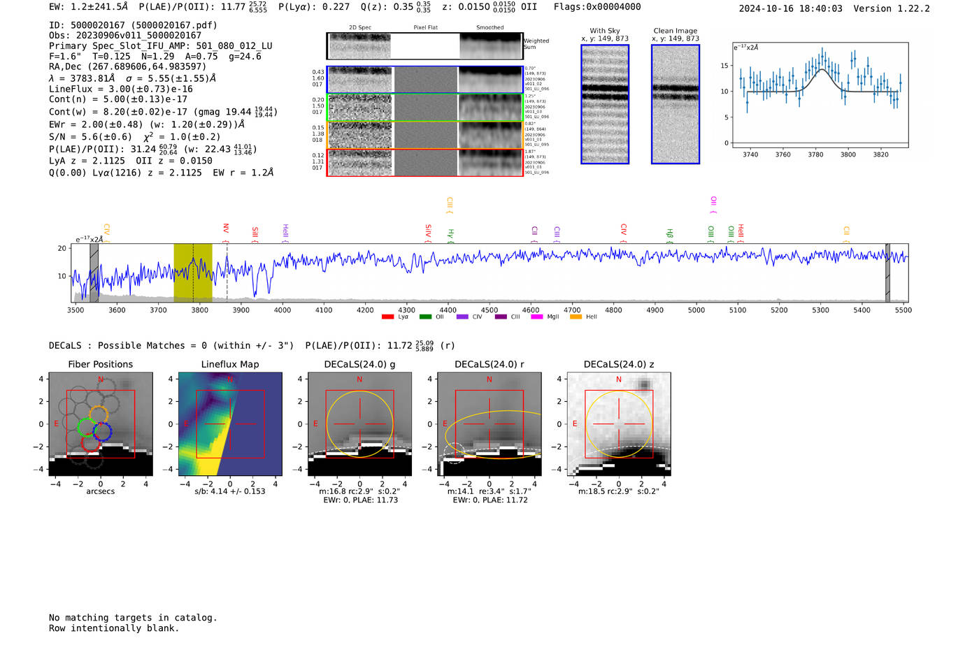Select the green-framed 2D spectrum cutout

(359, 108)
